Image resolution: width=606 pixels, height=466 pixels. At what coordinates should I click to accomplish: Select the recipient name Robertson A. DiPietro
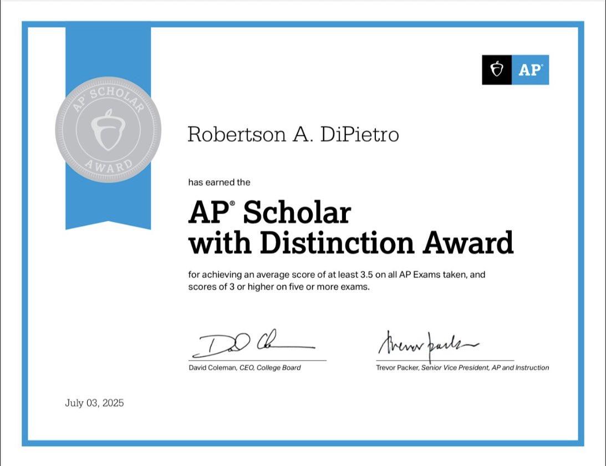click(x=293, y=135)
